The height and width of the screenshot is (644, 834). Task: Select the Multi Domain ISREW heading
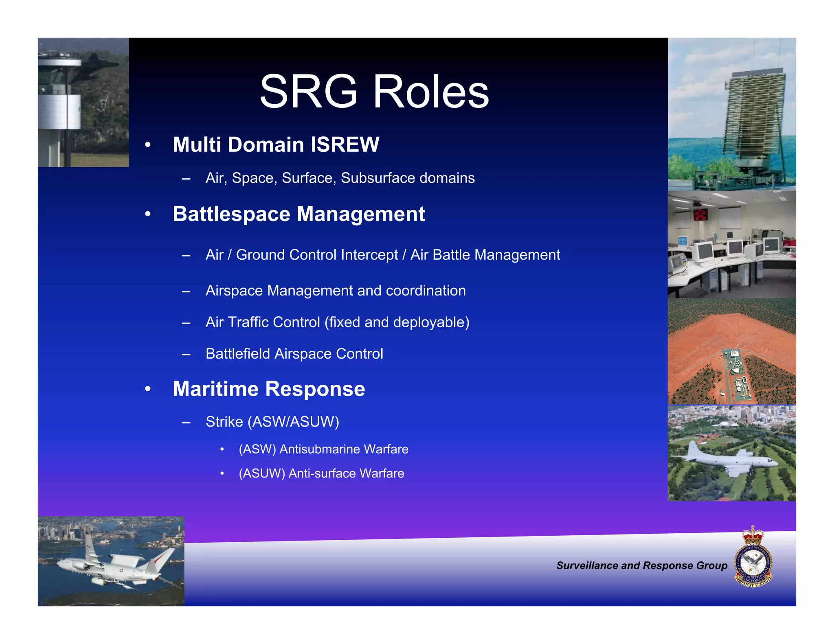click(x=276, y=145)
